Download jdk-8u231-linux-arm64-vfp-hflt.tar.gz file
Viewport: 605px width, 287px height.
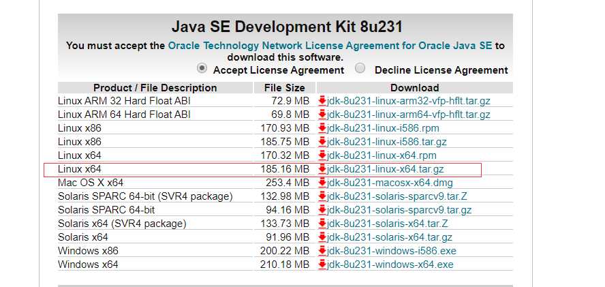(x=408, y=115)
